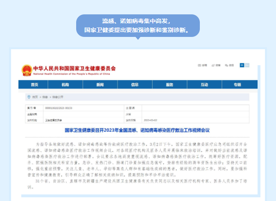Open the 首页 navigation menu
The width and height of the screenshot is (276, 201).
(34, 85)
